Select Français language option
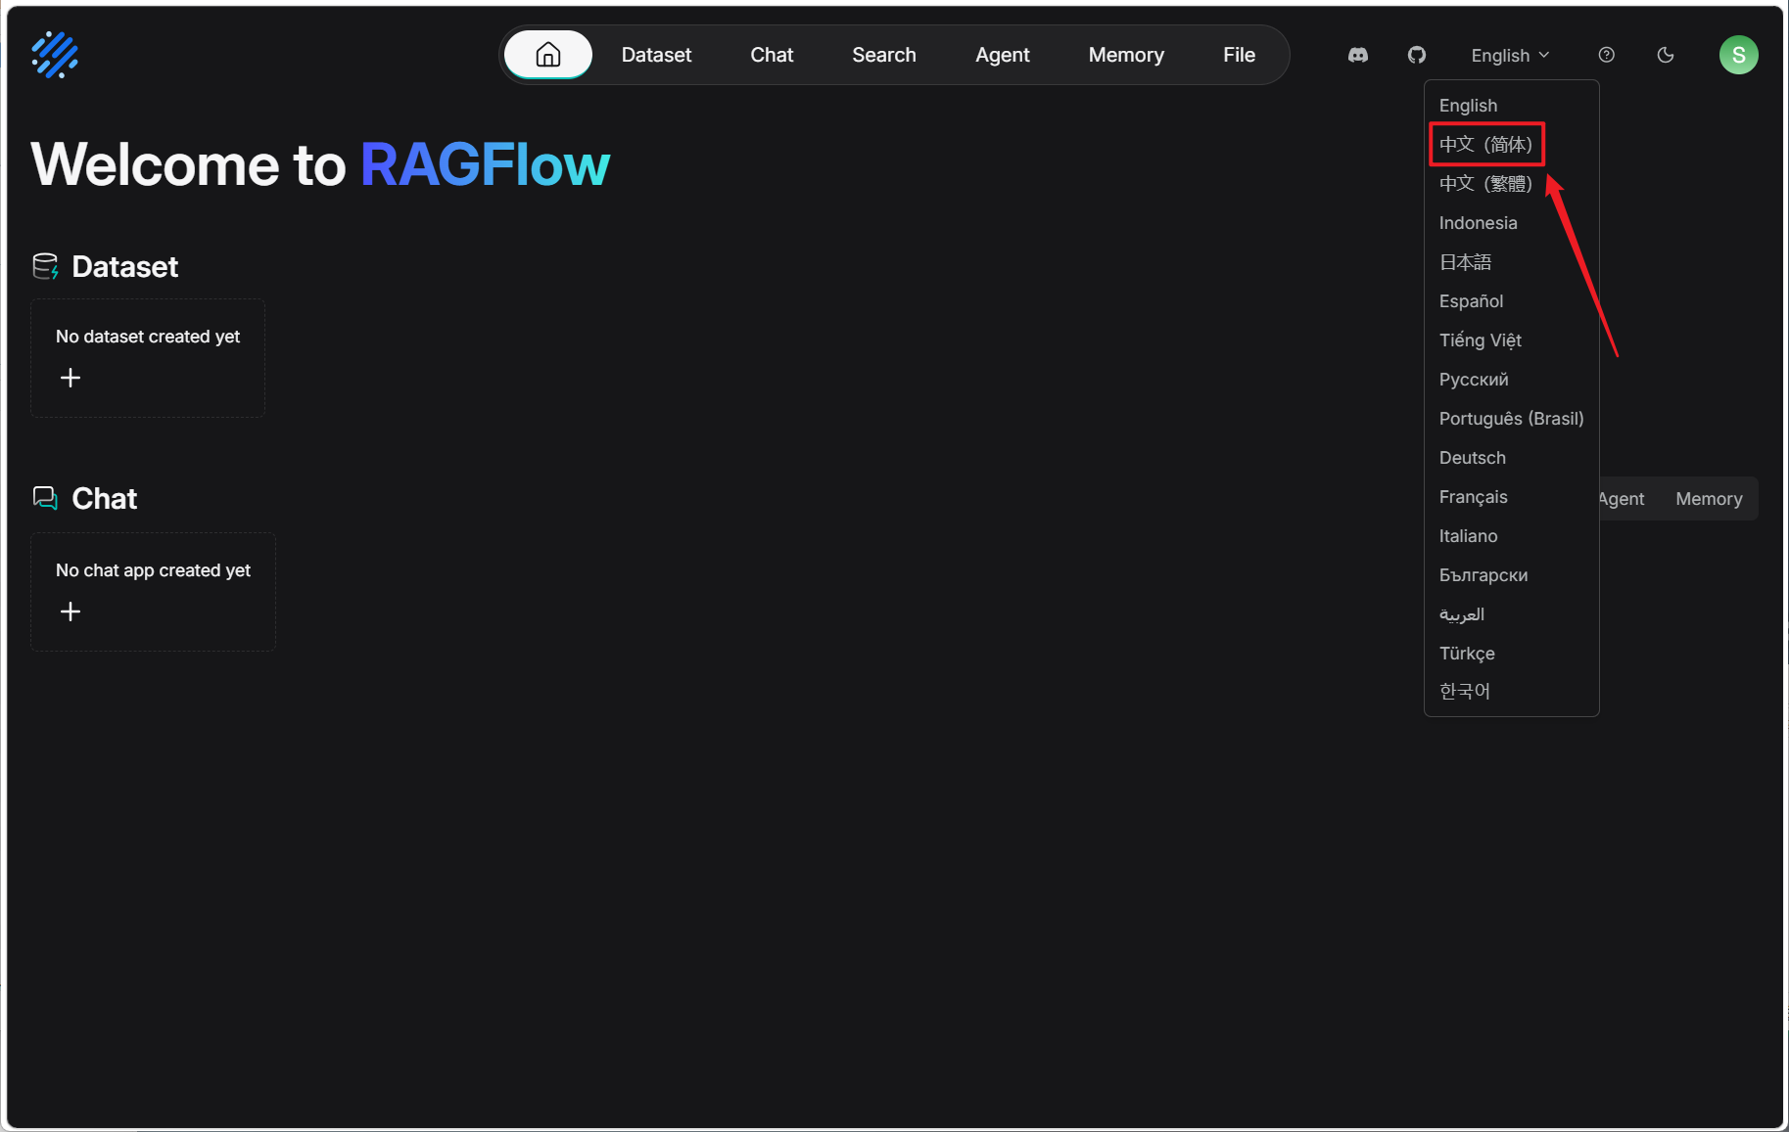Image resolution: width=1789 pixels, height=1132 pixels. (x=1512, y=497)
